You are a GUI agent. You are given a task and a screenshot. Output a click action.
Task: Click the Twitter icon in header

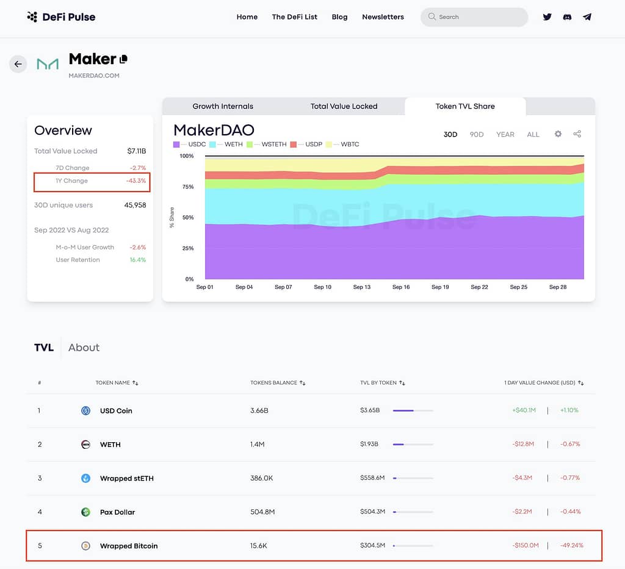(547, 17)
